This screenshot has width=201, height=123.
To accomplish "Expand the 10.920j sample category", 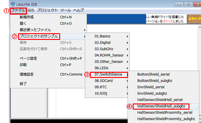I will pyautogui.click(x=107, y=93).
